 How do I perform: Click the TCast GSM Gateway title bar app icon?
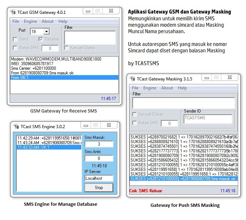[x=13, y=12]
